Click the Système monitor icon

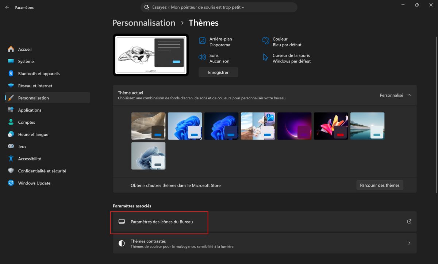point(11,61)
